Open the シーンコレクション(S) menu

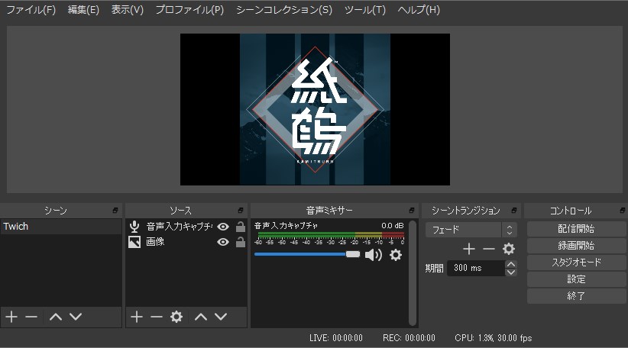[x=284, y=10]
